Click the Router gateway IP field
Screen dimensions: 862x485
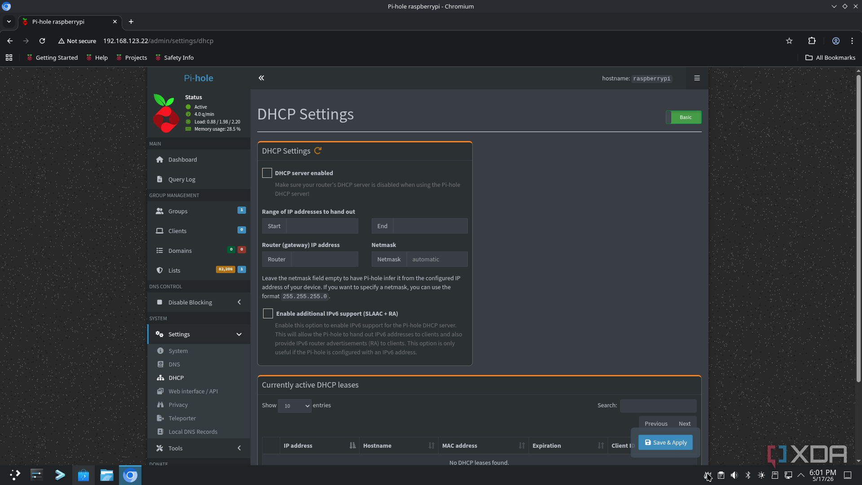325,260
